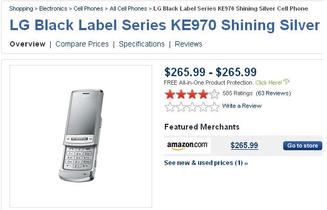Rate one star in Write a Review
Viewport: 327px width, 210px height.
(170, 107)
